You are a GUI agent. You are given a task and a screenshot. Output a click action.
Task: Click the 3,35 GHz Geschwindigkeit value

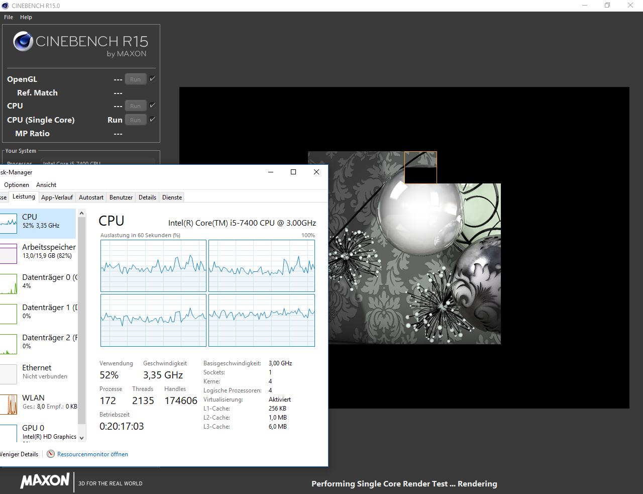coord(163,375)
